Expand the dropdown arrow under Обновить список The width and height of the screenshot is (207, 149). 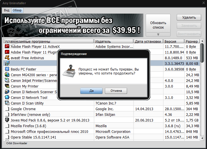pos(158,34)
